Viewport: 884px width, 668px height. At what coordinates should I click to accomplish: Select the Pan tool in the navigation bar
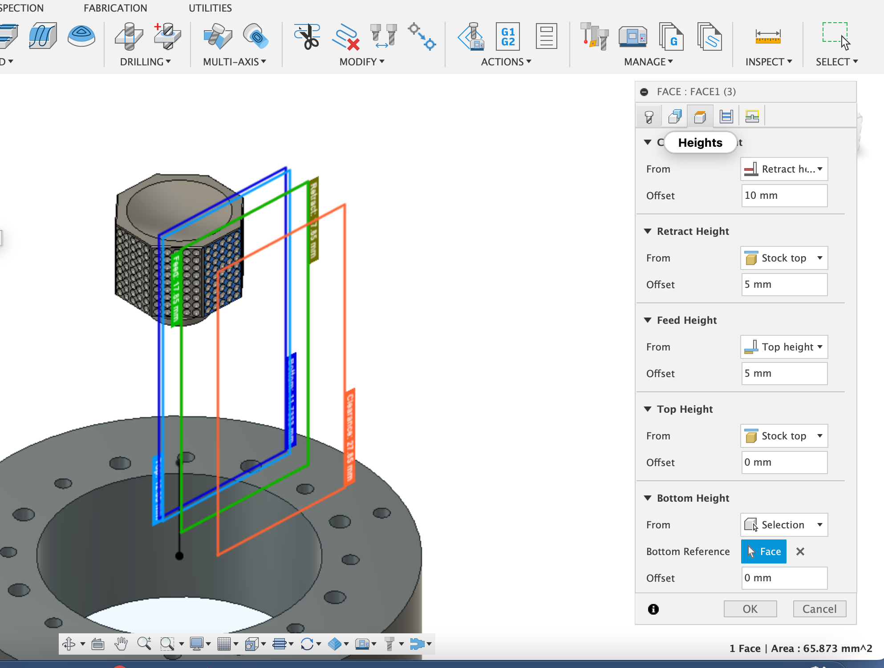coord(121,644)
